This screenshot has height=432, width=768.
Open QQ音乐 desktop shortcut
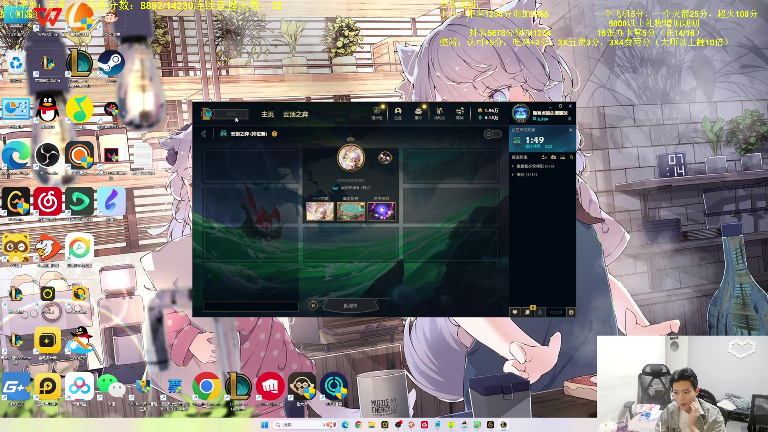[79, 112]
